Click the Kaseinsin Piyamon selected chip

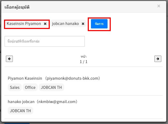(24, 24)
